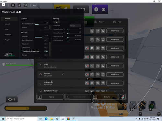This screenshot has width=162, height=121.
Task: Report player dismanLOL via flag icon
Action: (x=98, y=83)
